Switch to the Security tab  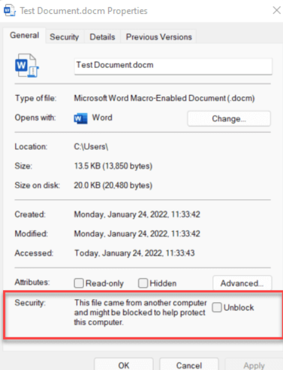pos(64,37)
